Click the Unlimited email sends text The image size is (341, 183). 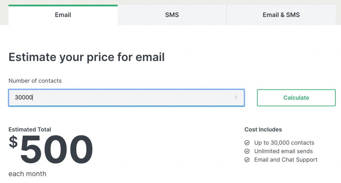point(283,151)
